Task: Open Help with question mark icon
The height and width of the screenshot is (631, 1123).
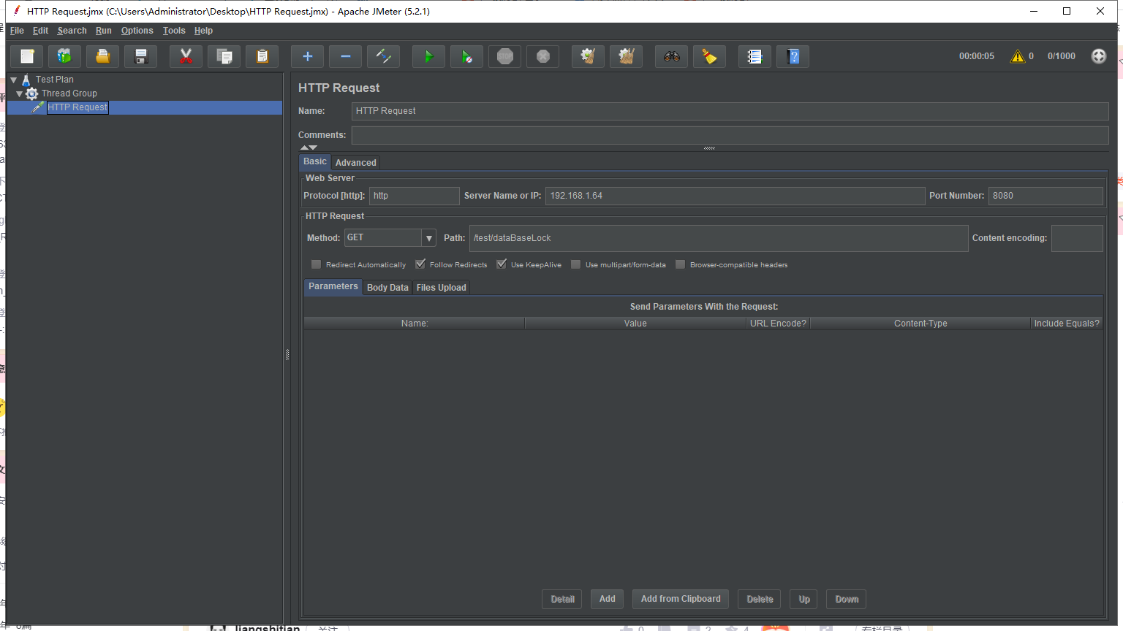Action: click(793, 56)
